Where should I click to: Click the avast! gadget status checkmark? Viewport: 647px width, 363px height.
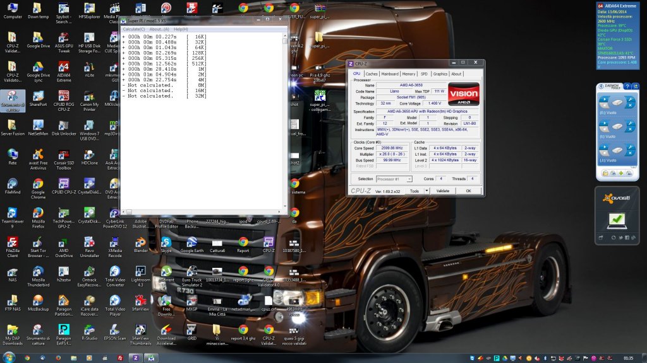617,220
